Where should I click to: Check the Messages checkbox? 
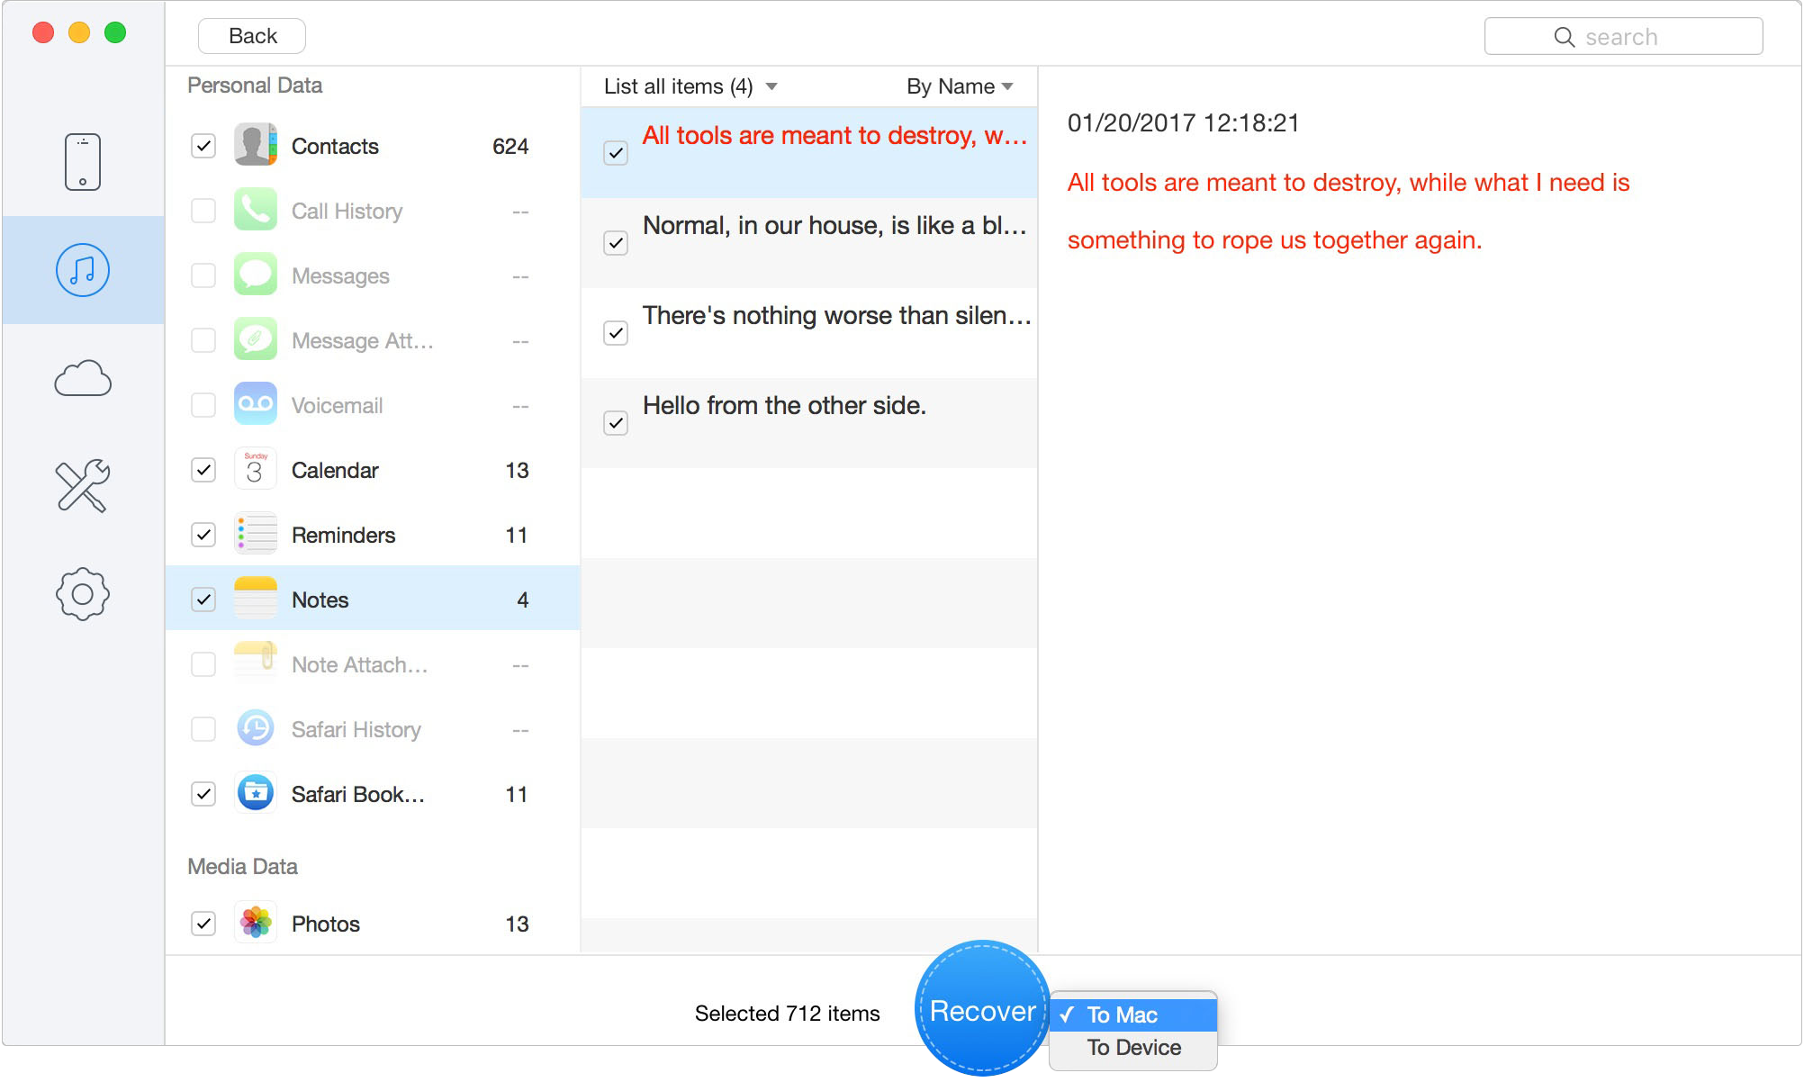pyautogui.click(x=203, y=275)
